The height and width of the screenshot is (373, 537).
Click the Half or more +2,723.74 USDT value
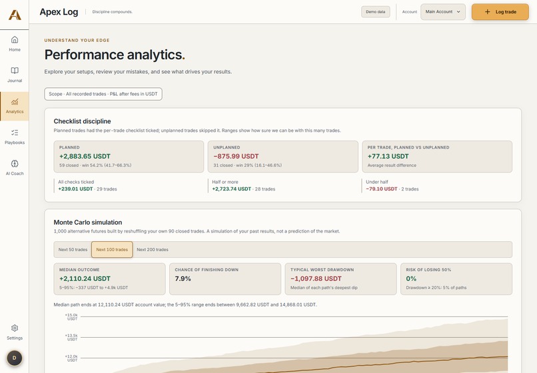click(x=231, y=188)
